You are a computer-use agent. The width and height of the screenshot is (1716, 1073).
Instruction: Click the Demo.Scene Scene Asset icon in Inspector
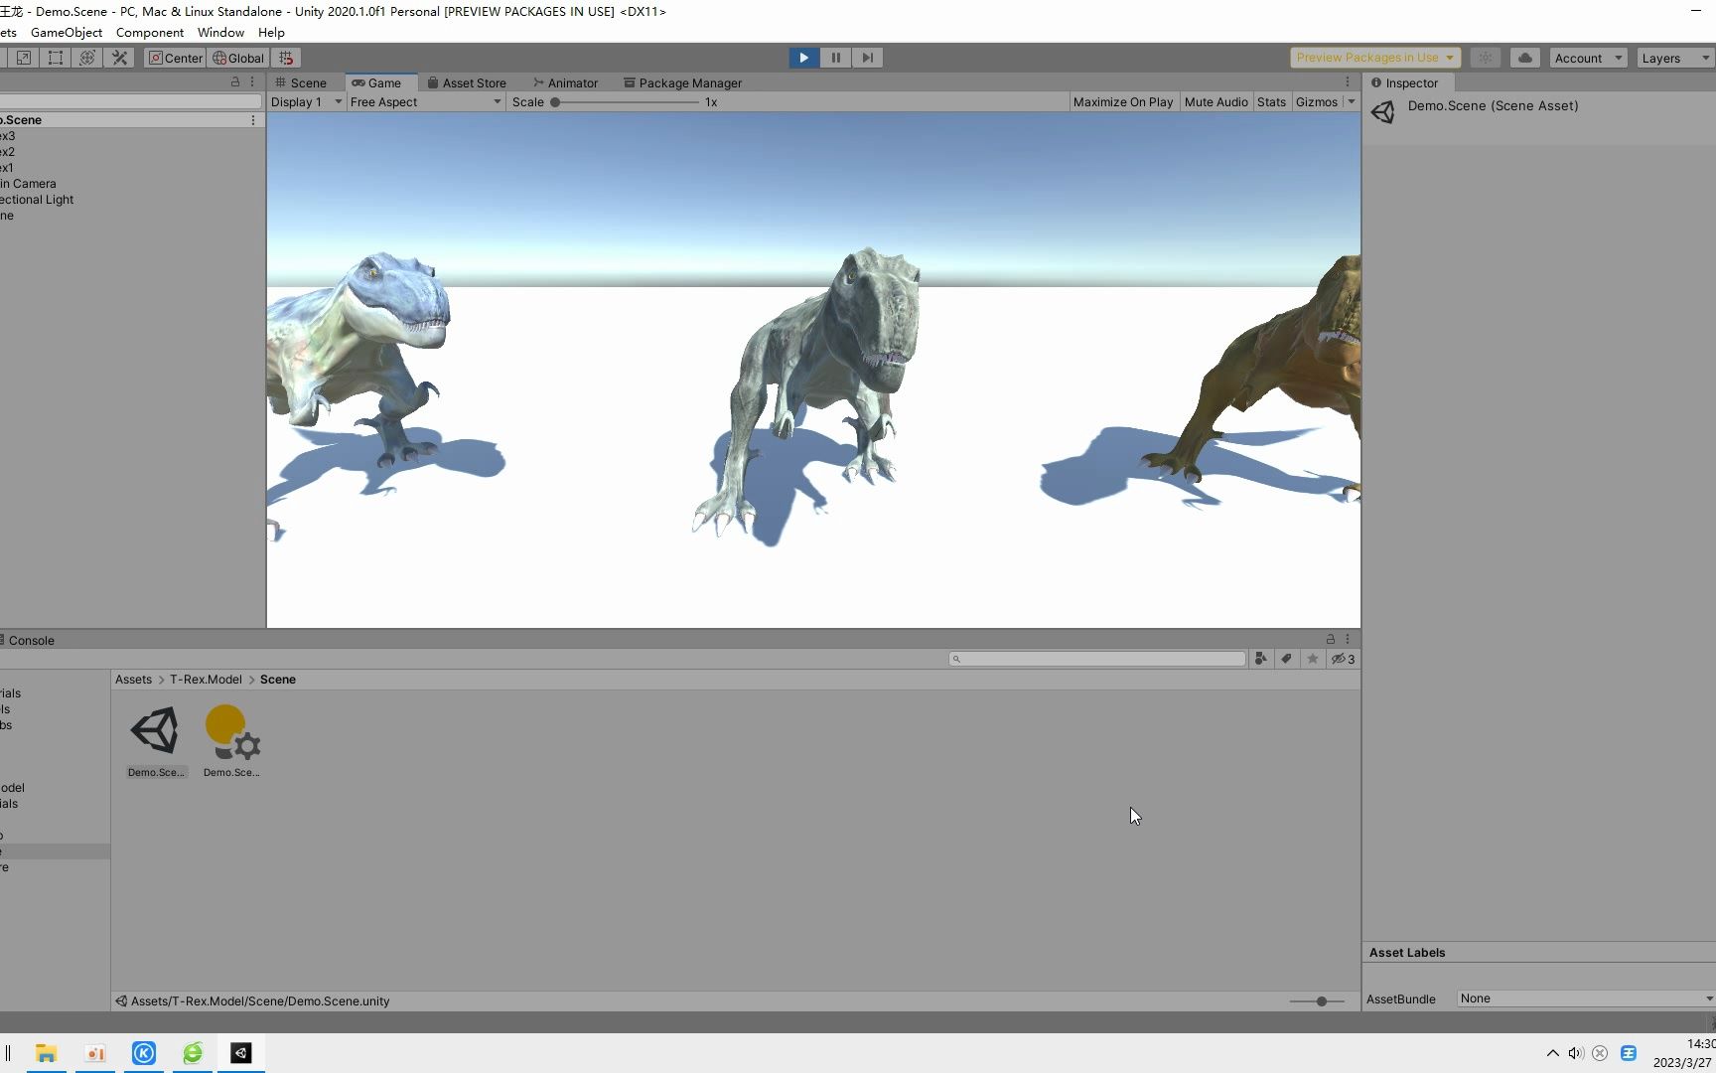tap(1382, 111)
